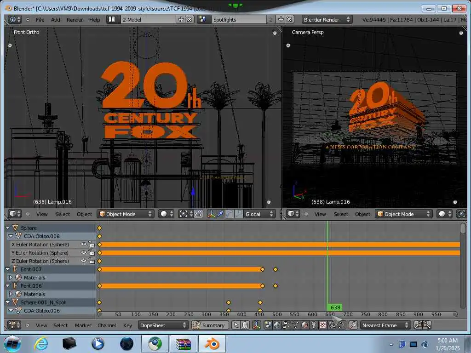Viewport: 471px width, 353px height.
Task: Toggle the texture filter icon in DopeSheet header
Action: point(323,325)
